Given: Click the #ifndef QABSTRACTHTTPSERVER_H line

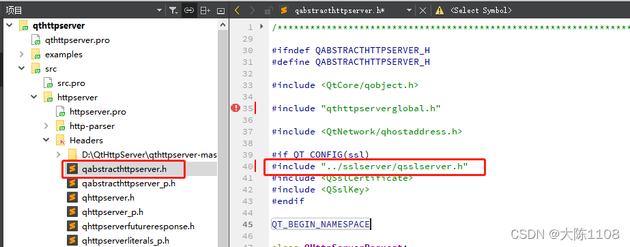Looking at the screenshot, I should point(351,50).
